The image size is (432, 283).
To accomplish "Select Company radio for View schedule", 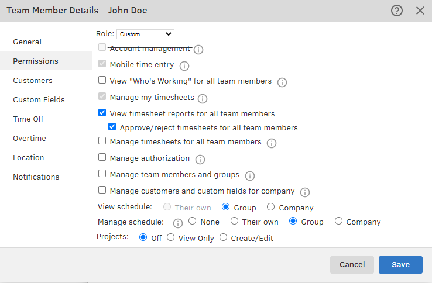I will click(x=270, y=207).
